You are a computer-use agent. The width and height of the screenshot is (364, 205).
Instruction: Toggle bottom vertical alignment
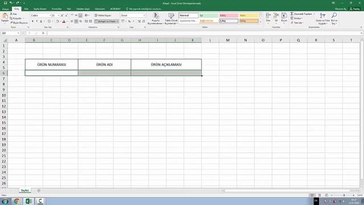81,15
